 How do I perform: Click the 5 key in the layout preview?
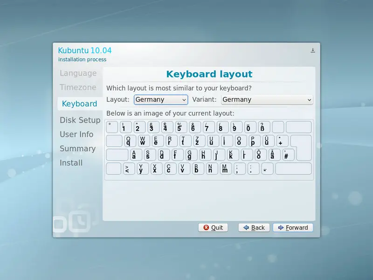coord(181,127)
